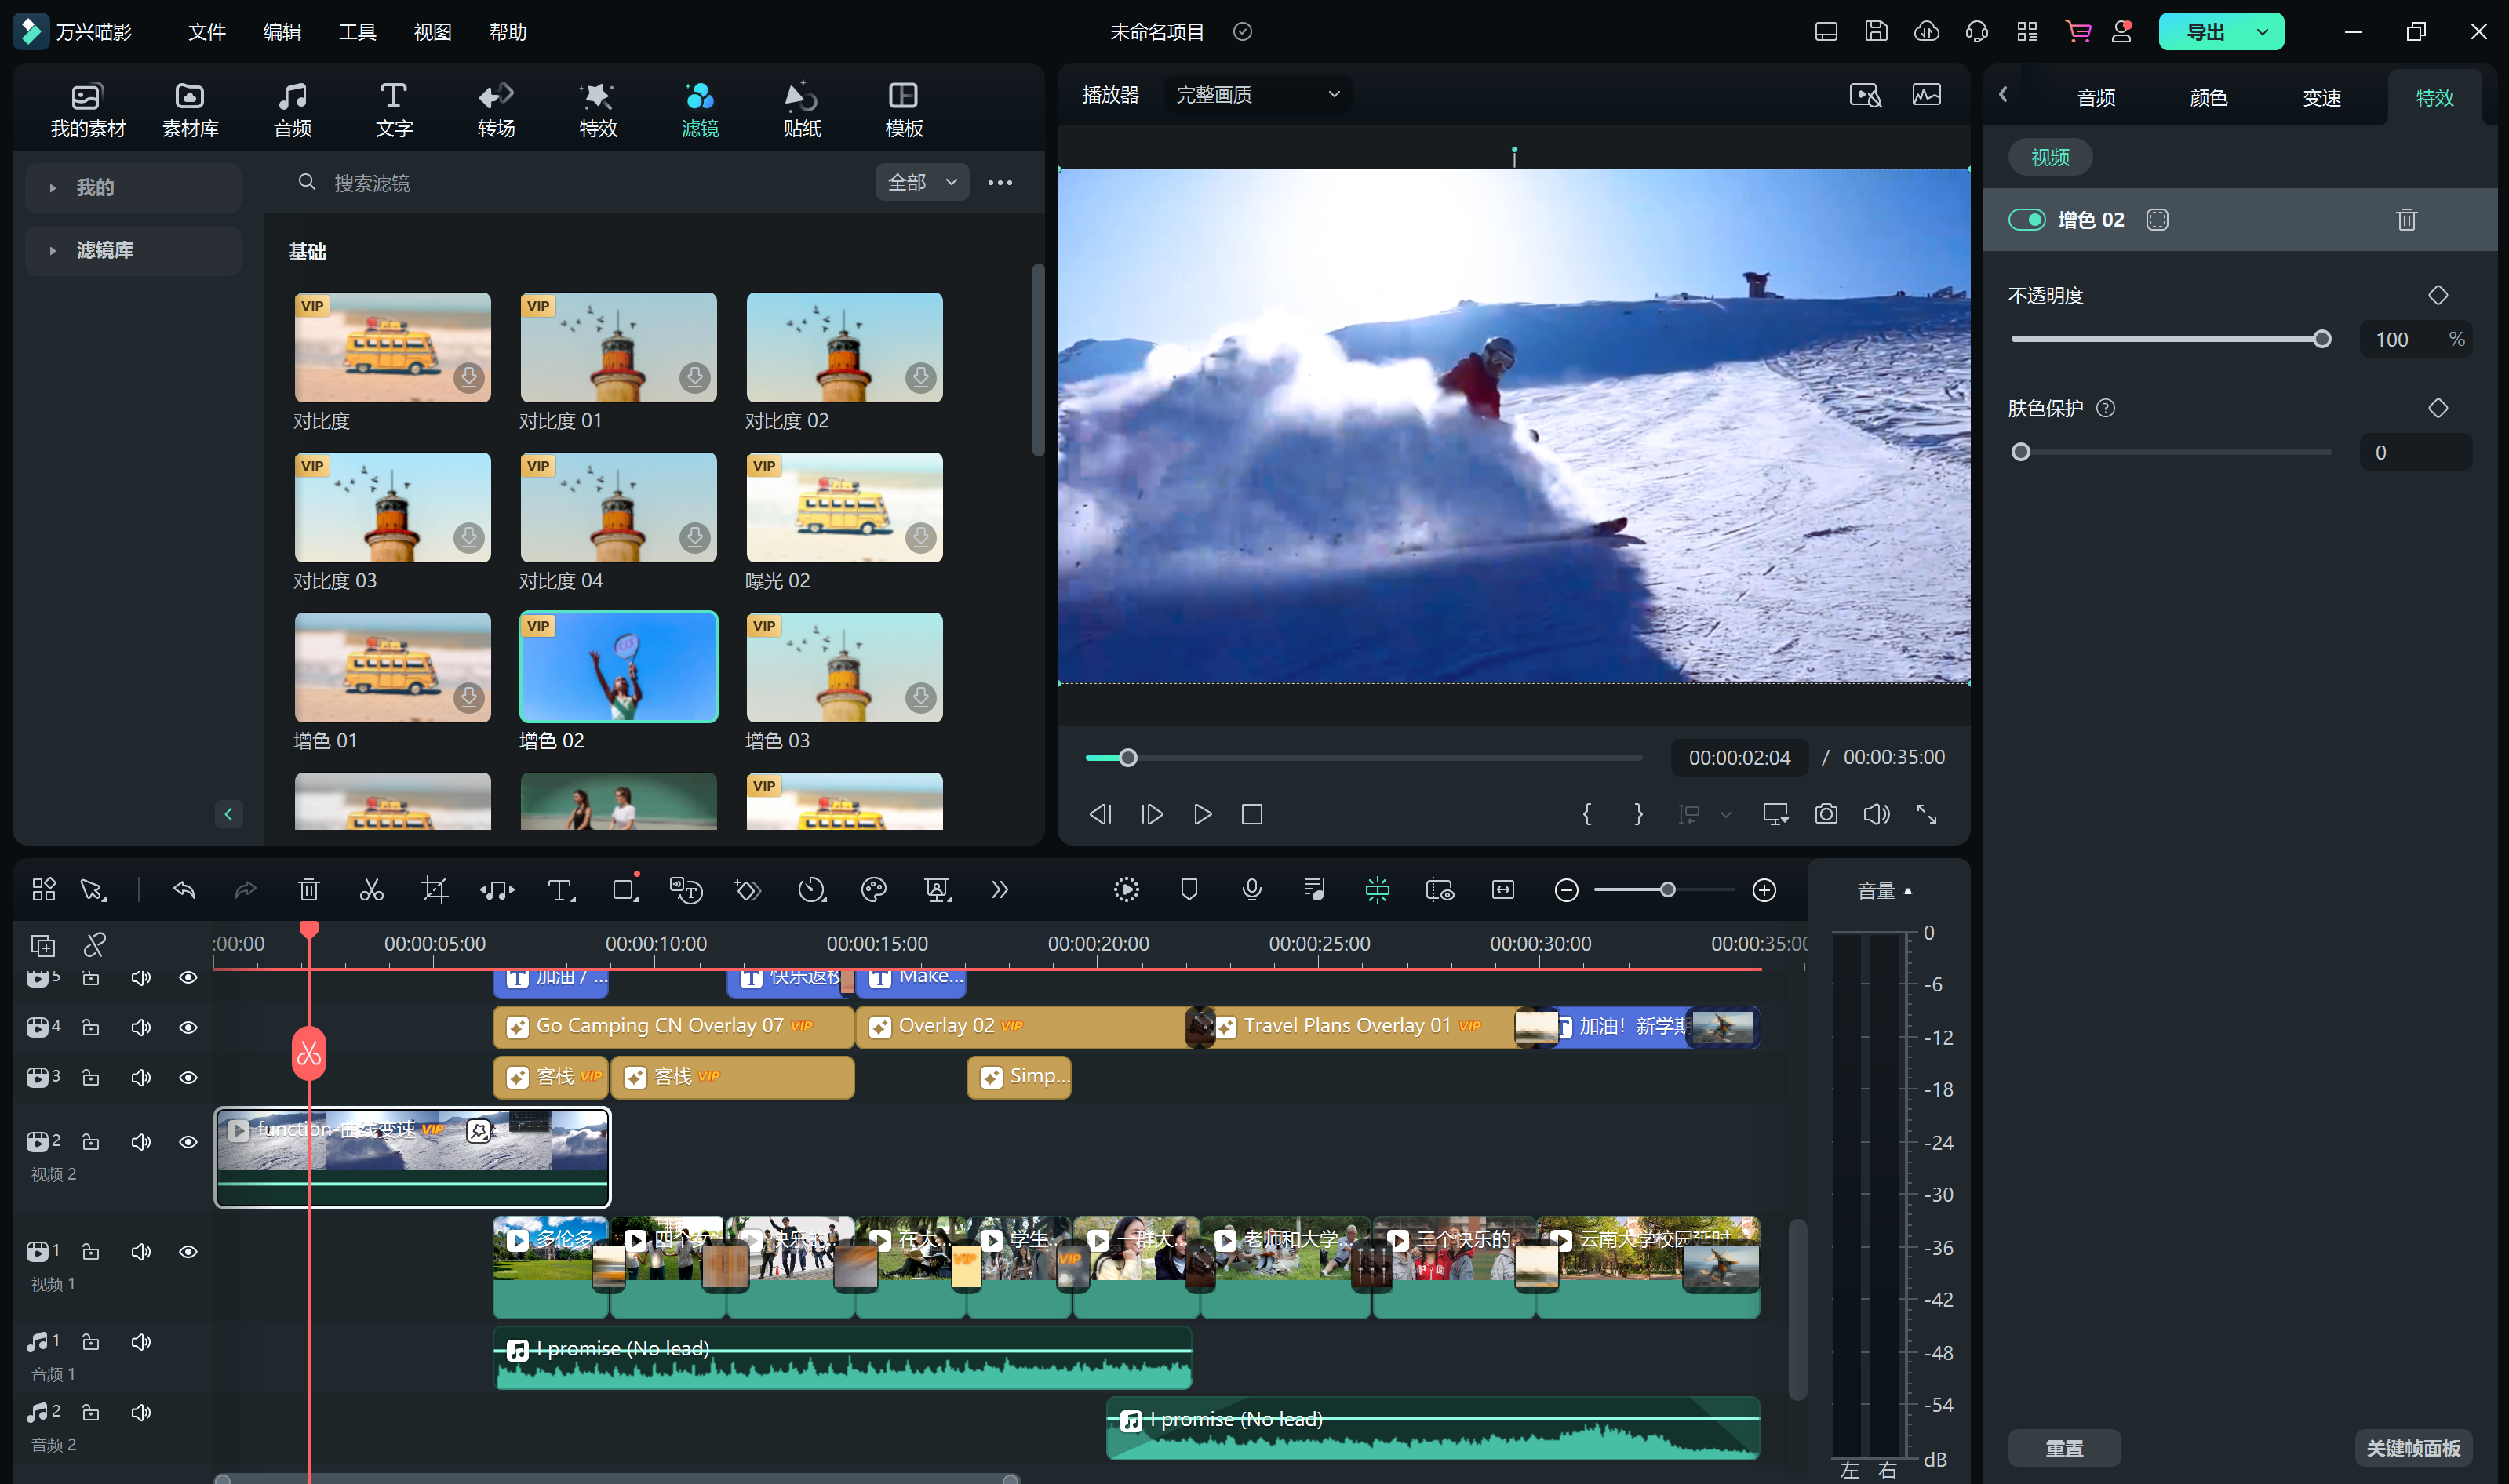Viewport: 2509px width, 1484px height.
Task: Open the speed clock tool
Action: pos(811,889)
